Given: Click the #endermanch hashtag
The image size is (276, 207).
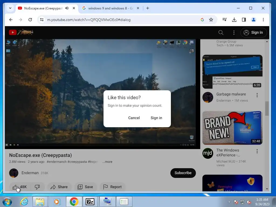Looking at the screenshot, I should tap(57, 162).
